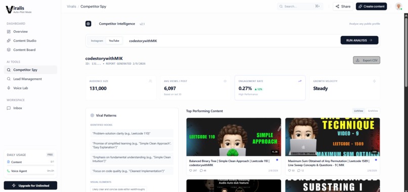Viewport: 408px width, 192px height.
Task: Click the search magnifier icon in header
Action: 281,6
